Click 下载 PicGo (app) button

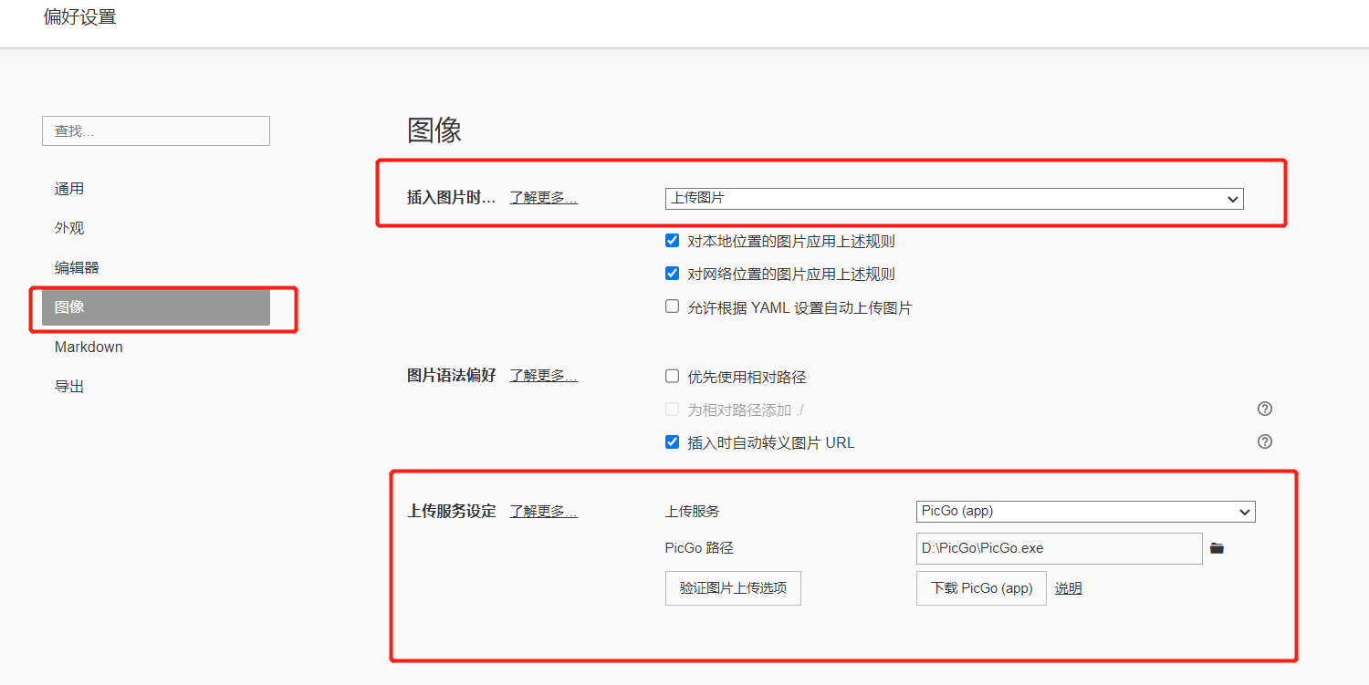pos(981,588)
